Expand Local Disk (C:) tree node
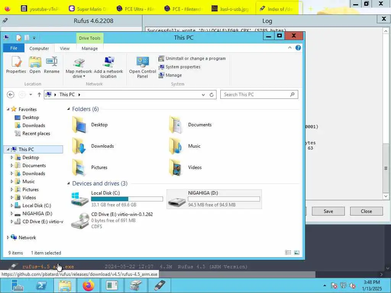The height and width of the screenshot is (293, 391). click(12, 206)
